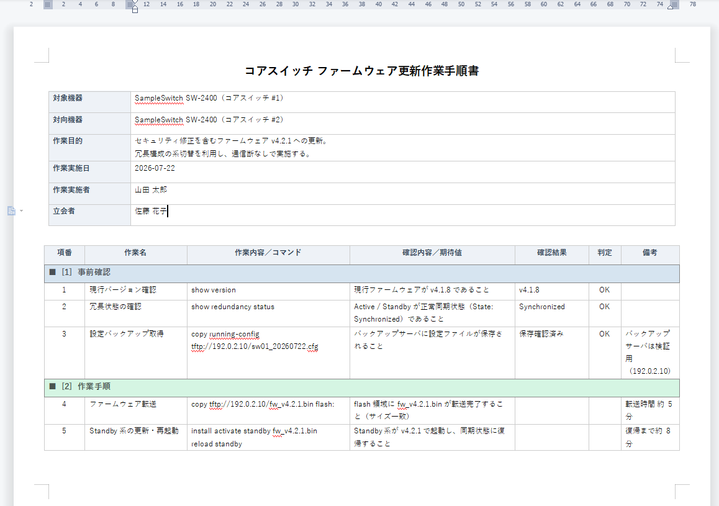Click flash 領域に fw_v4.2.1.bin expected-value cell
This screenshot has width=719, height=506.
coord(432,410)
